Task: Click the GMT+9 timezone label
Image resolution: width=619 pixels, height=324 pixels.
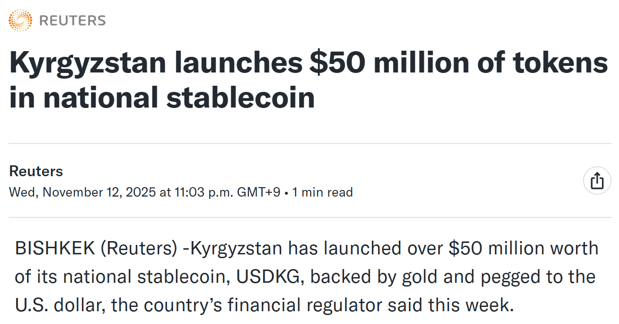Action: pos(257,192)
